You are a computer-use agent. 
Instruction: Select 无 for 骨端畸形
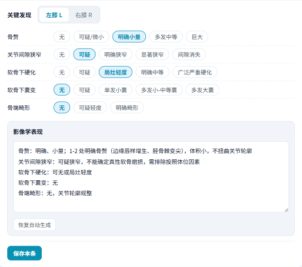pyautogui.click(x=62, y=108)
